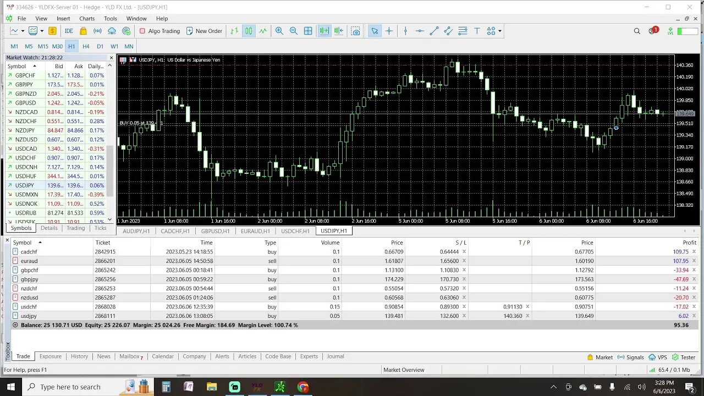Open the Market shopping bag icon
The width and height of the screenshot is (704, 396).
pyautogui.click(x=83, y=31)
